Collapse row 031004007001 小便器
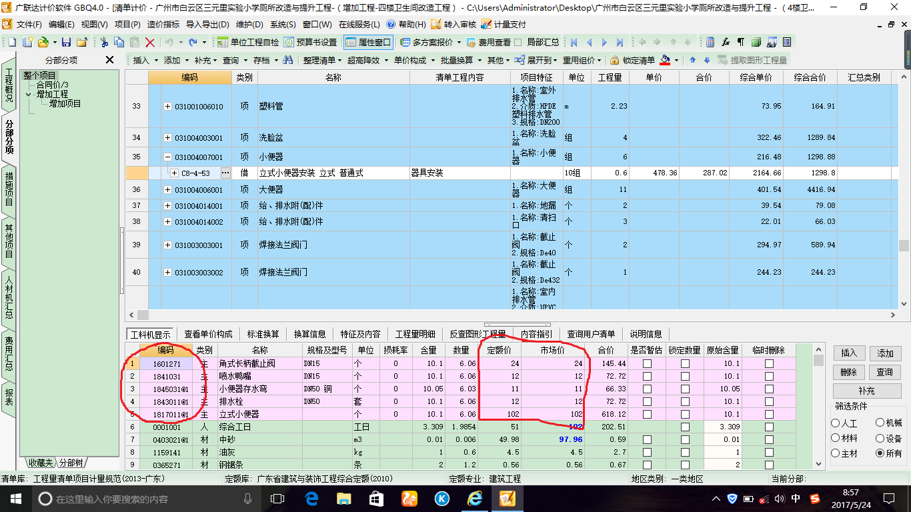This screenshot has height=512, width=911. [x=167, y=157]
